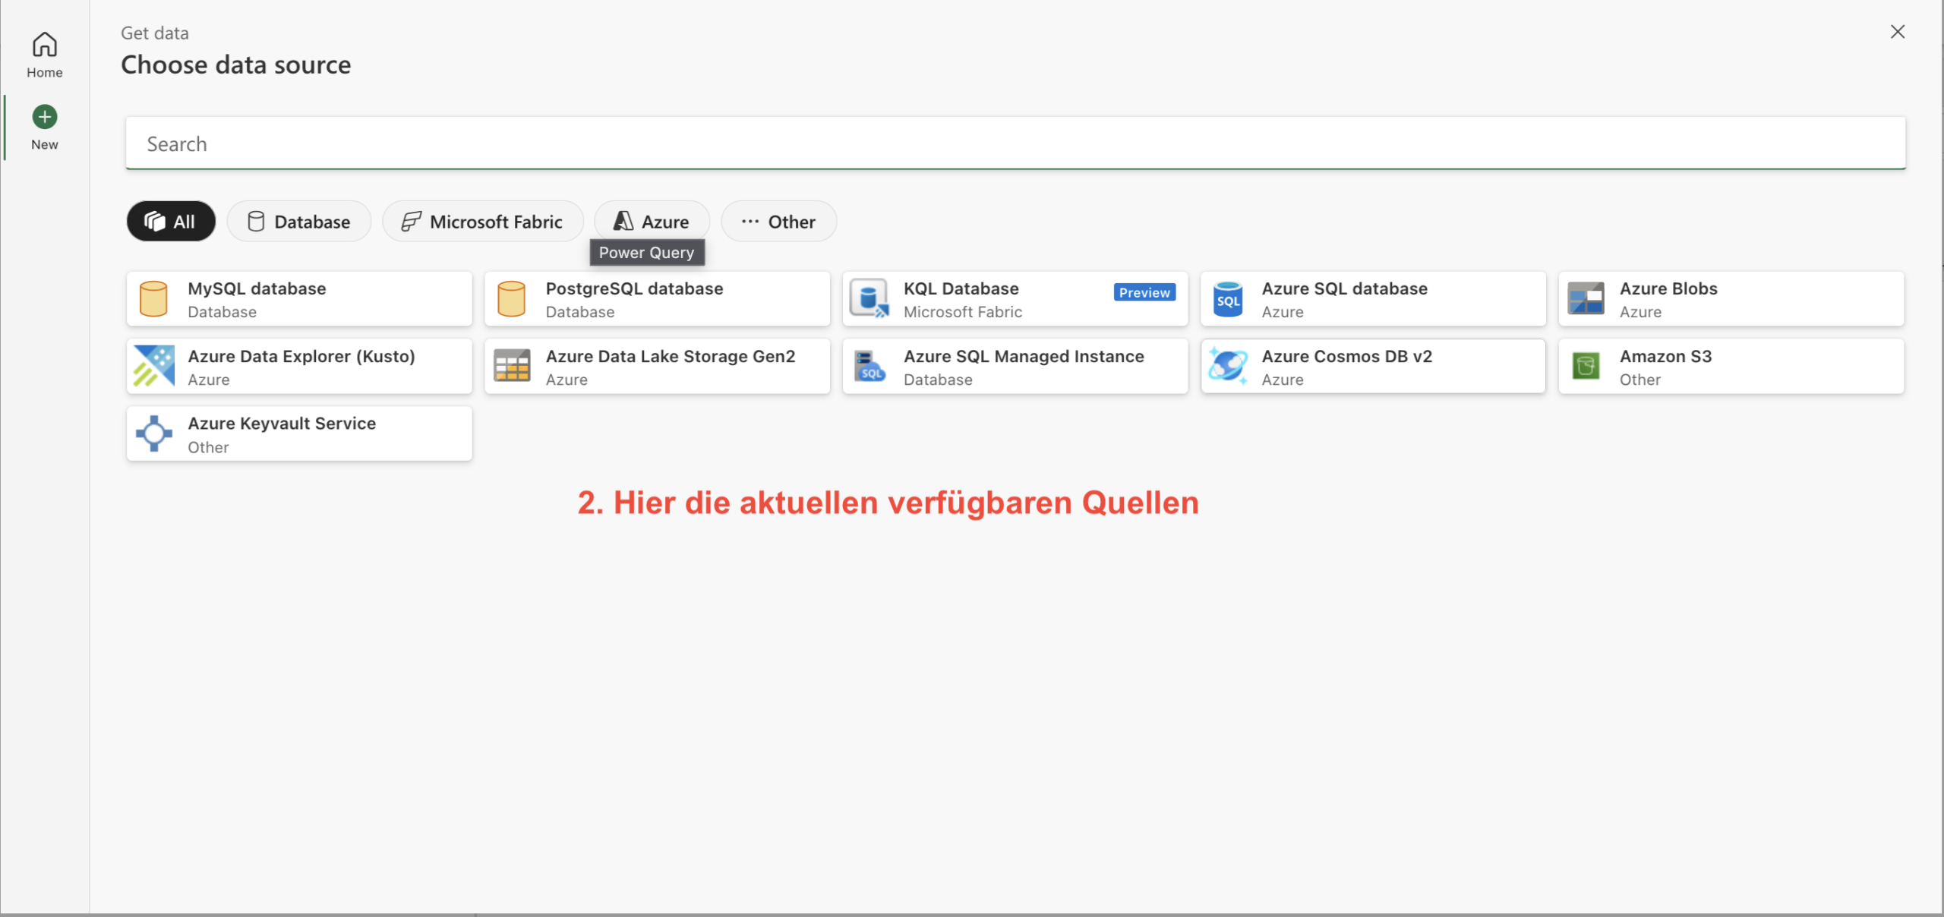Image resolution: width=1944 pixels, height=917 pixels.
Task: Click the Azure Keyvault Service icon
Action: [x=153, y=433]
